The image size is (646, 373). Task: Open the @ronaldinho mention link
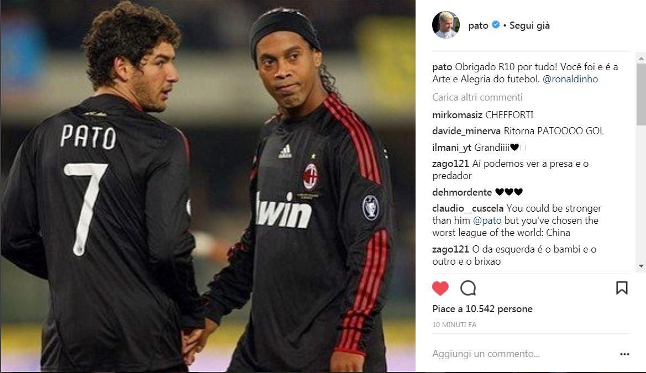tap(570, 79)
